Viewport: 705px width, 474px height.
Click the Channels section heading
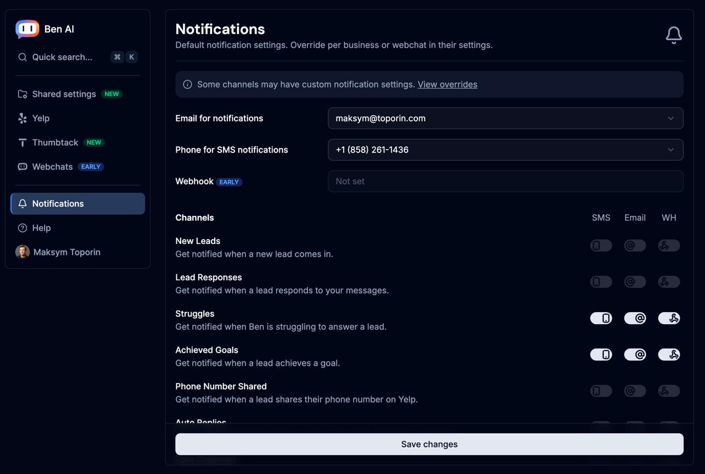click(194, 217)
